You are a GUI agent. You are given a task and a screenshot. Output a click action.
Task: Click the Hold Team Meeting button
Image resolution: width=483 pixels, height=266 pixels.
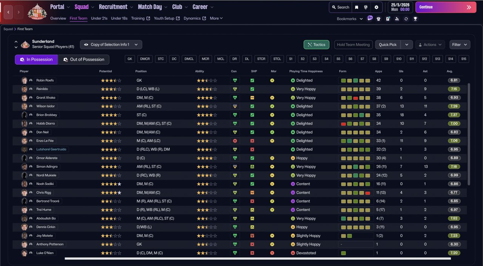click(x=353, y=44)
